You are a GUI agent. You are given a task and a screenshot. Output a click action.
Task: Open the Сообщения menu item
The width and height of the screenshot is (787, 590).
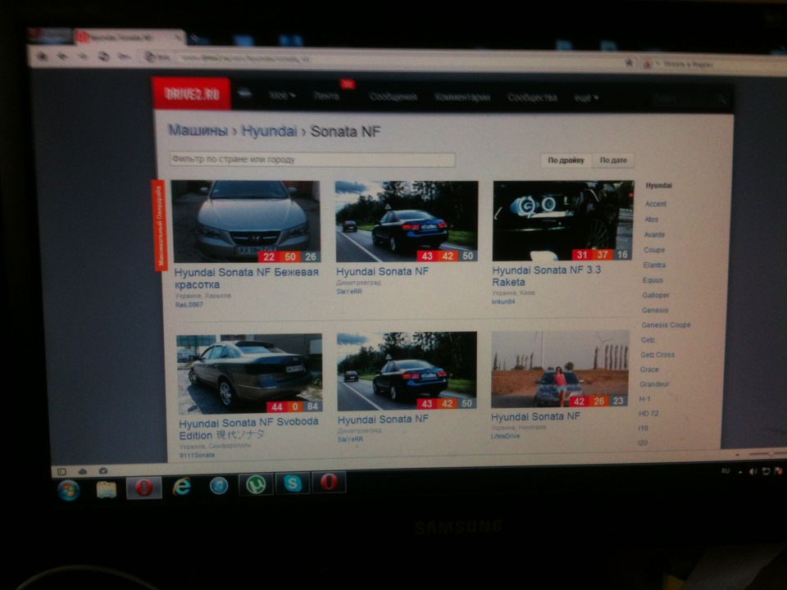[393, 97]
